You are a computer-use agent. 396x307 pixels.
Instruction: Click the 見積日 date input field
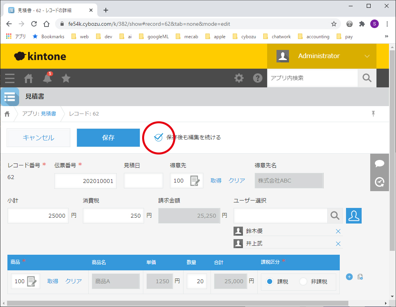click(143, 181)
